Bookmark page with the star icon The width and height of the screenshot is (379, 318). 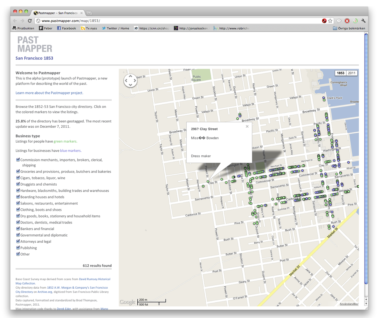(x=330, y=21)
